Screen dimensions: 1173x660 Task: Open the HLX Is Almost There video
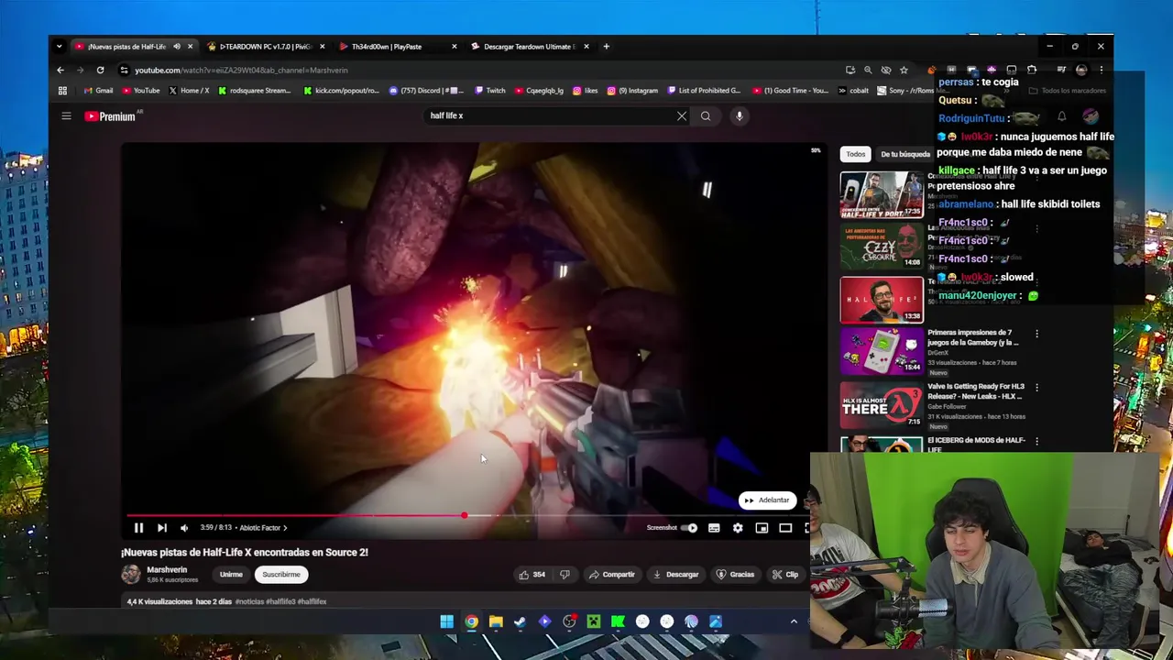[x=882, y=405]
